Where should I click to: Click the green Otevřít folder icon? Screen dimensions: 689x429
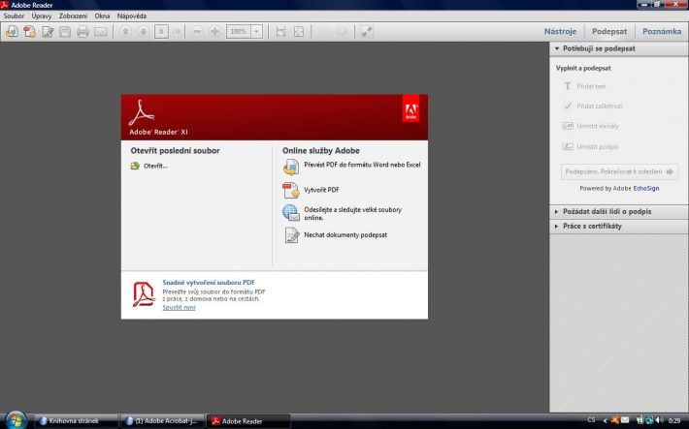(x=135, y=166)
